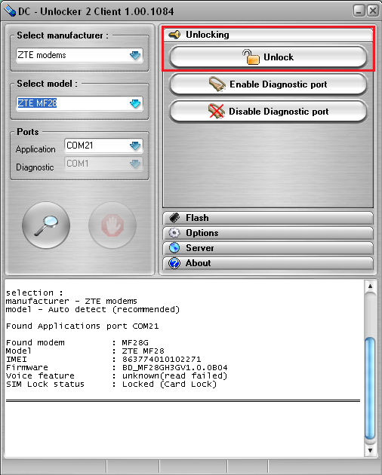Click Disable Diagnostic port button

[x=268, y=112]
